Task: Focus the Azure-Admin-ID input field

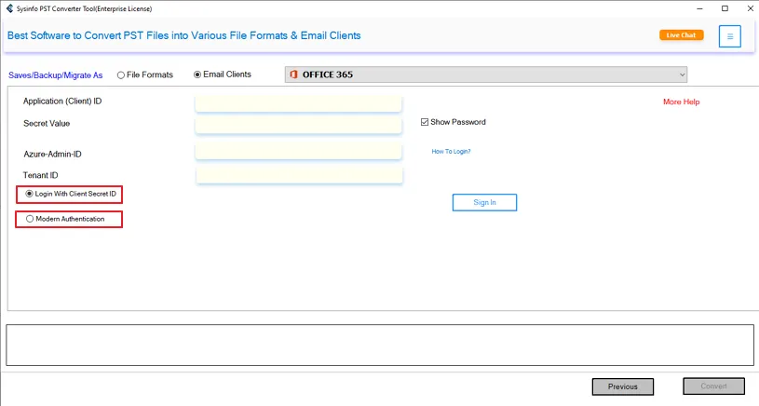Action: [x=298, y=151]
